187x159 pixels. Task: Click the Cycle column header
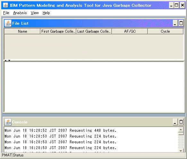(x=166, y=31)
